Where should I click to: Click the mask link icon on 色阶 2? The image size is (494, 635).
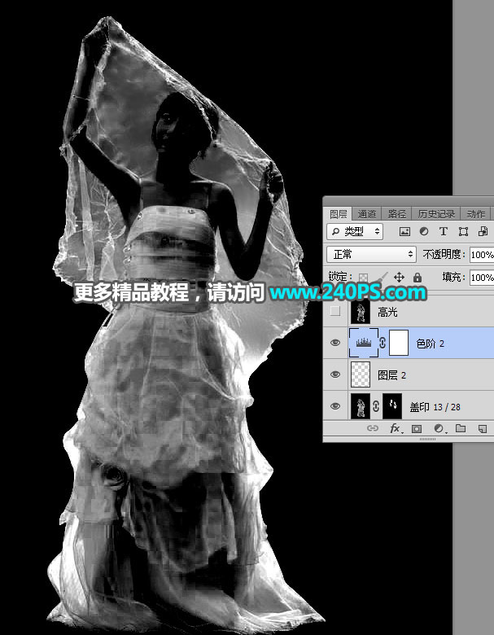[x=383, y=343]
